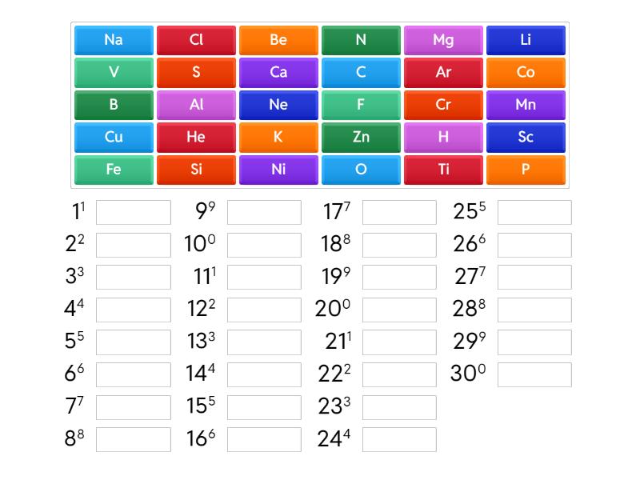Select the Mg element tile

tap(443, 40)
